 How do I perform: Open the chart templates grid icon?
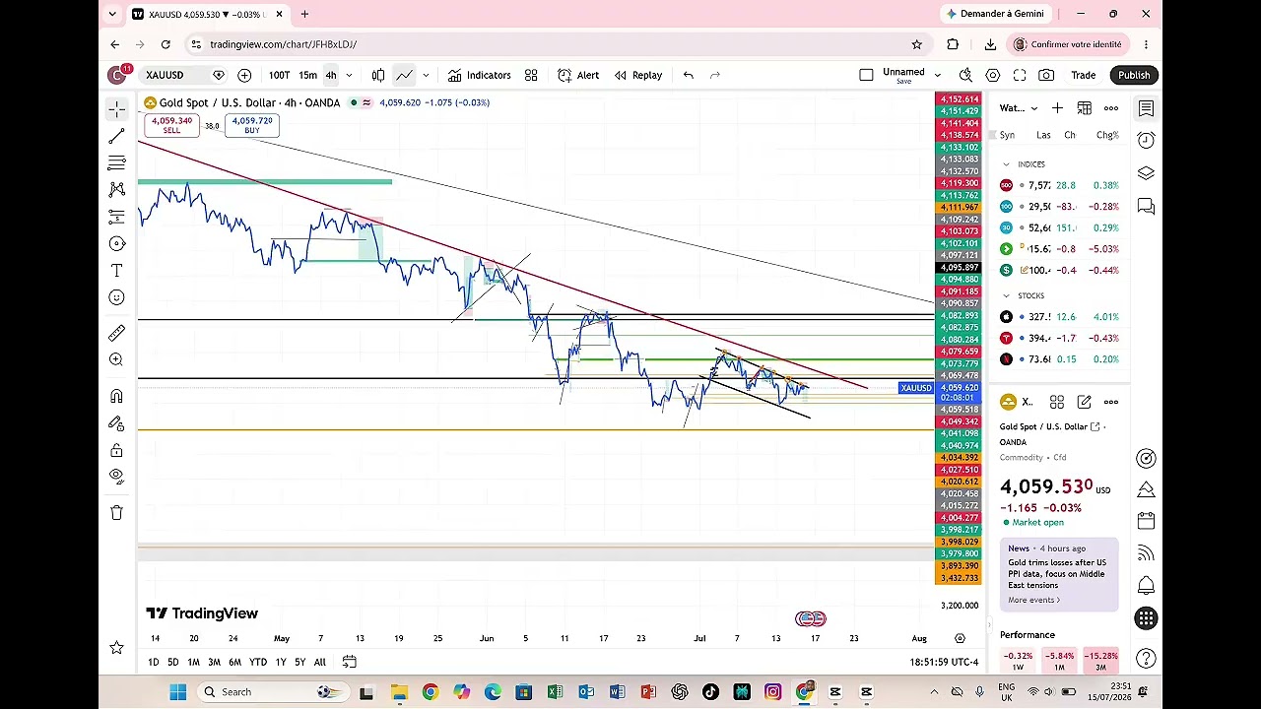pyautogui.click(x=531, y=75)
